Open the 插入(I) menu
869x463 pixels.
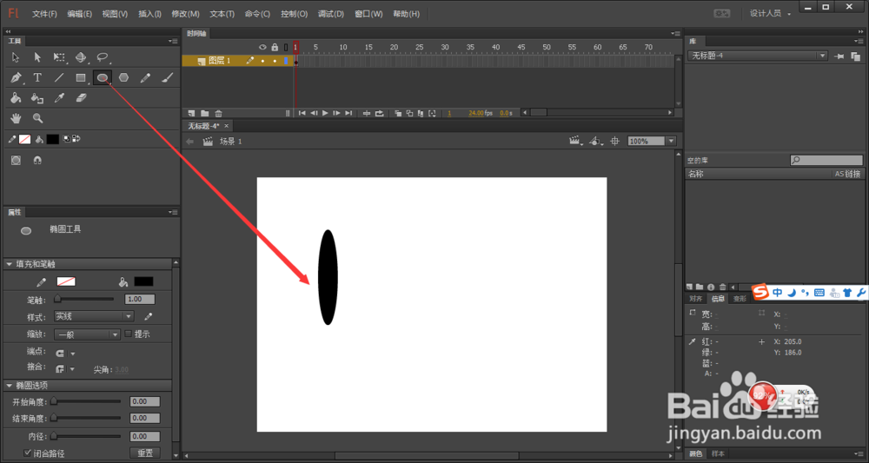[149, 14]
